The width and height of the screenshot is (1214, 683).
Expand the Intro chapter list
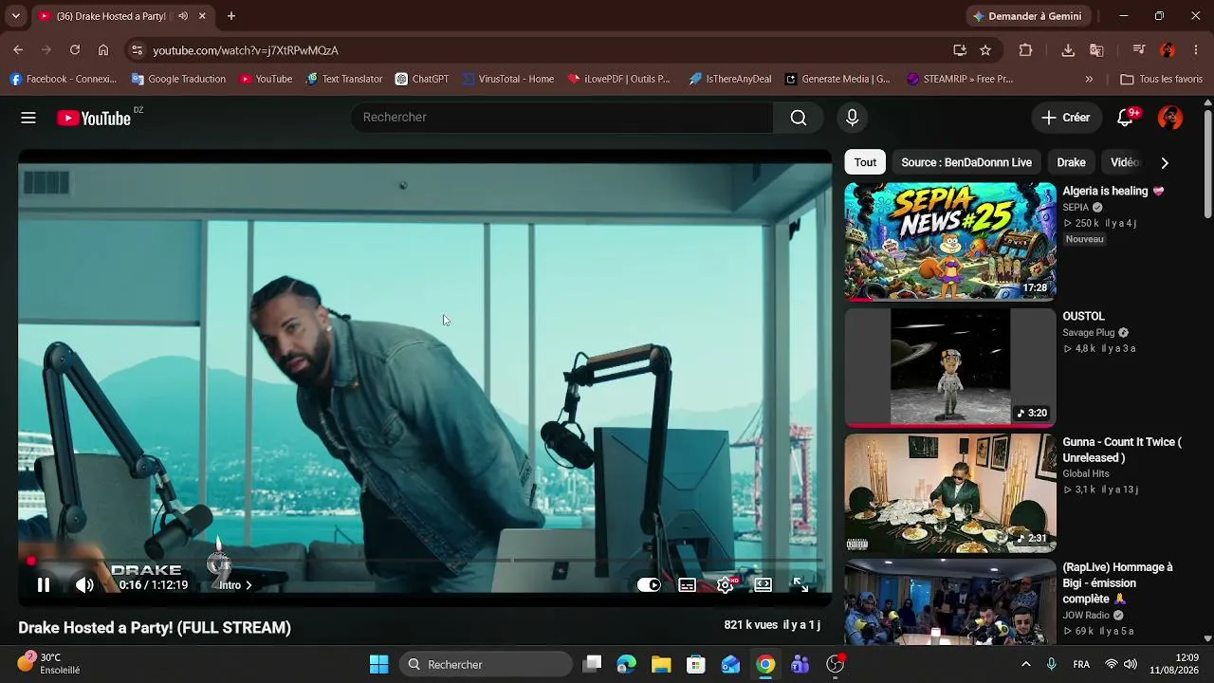[236, 585]
